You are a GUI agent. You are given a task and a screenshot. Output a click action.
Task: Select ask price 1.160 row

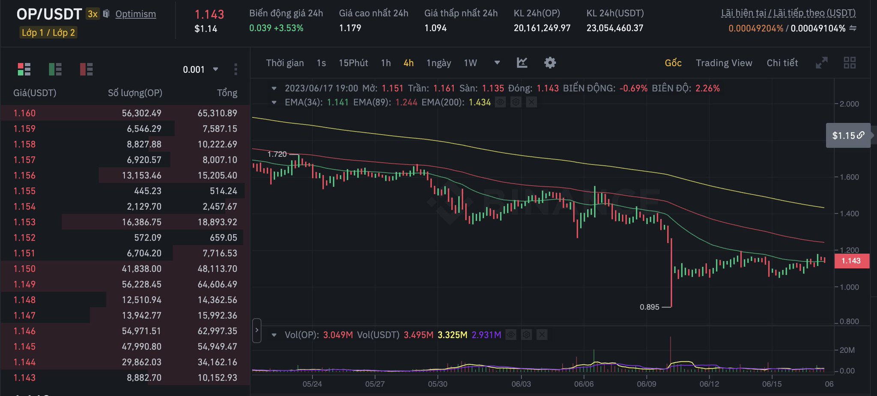coord(125,113)
